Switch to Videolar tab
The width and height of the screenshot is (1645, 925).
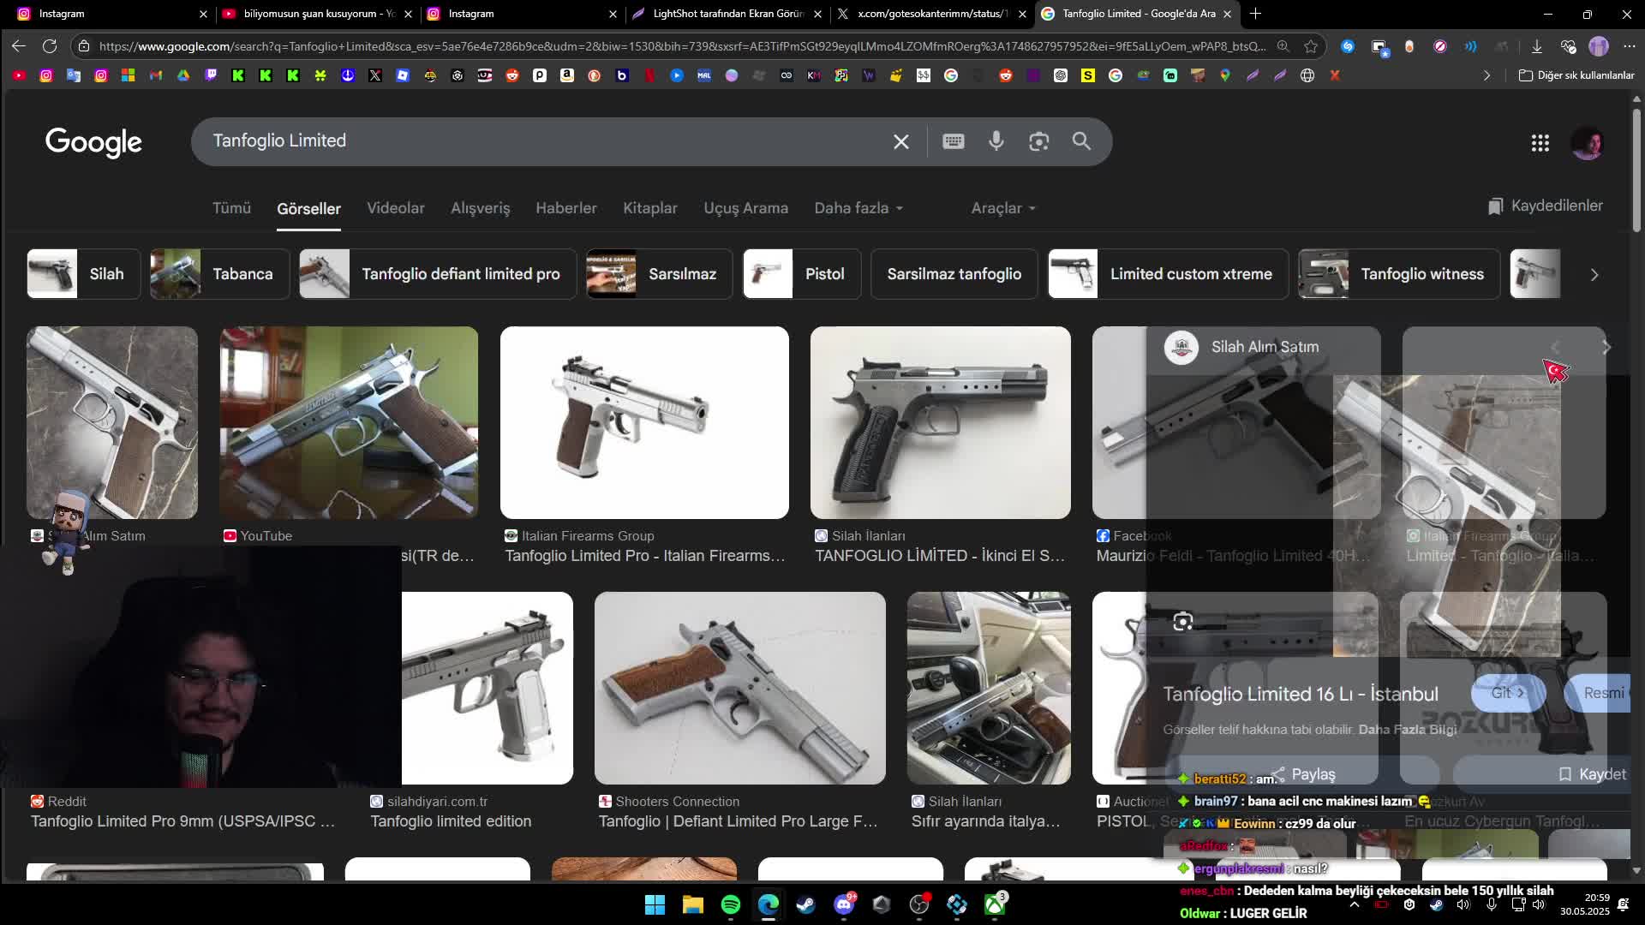pyautogui.click(x=395, y=208)
